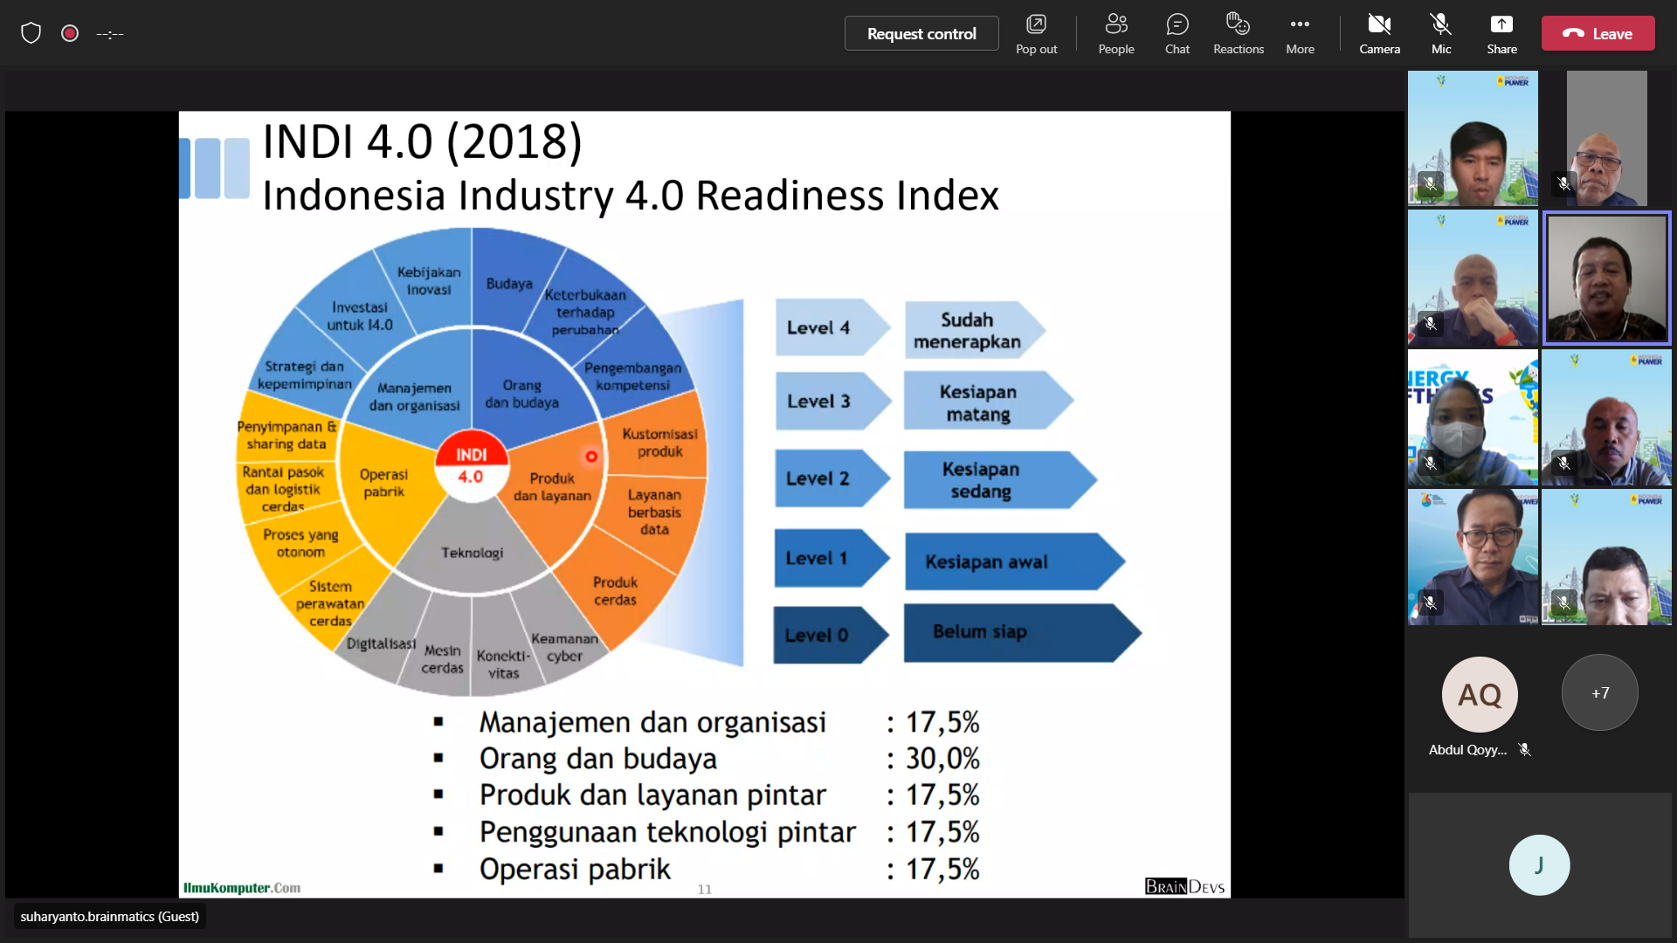Image resolution: width=1677 pixels, height=943 pixels.
Task: Click the Request control button
Action: [921, 33]
